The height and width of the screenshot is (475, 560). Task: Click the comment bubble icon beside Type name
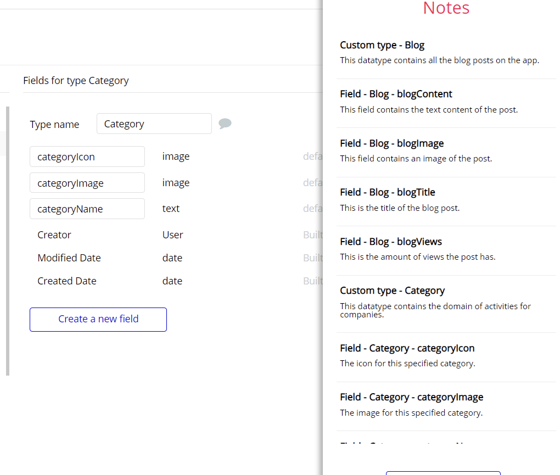point(225,124)
